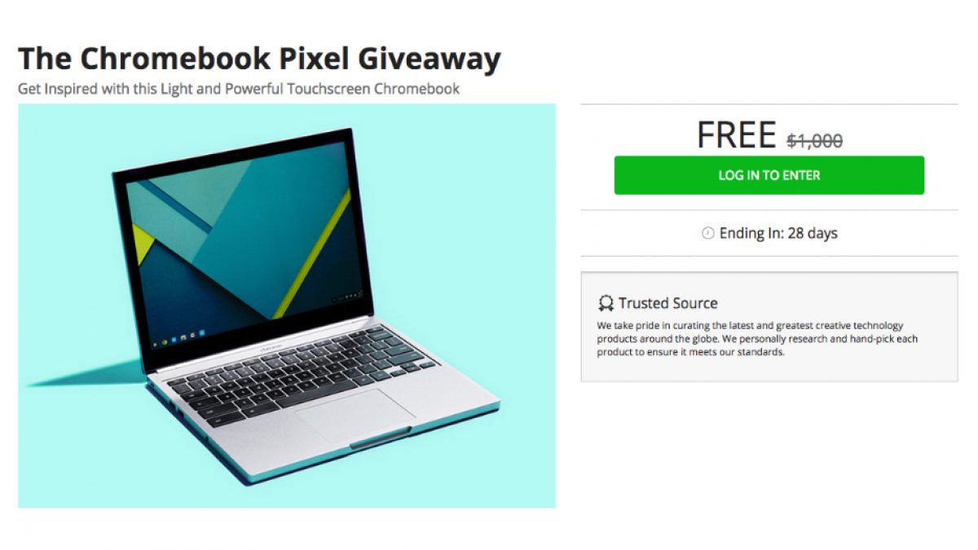Click the Chrome icon on the laptop's shelf
The image size is (978, 550).
pos(165,342)
